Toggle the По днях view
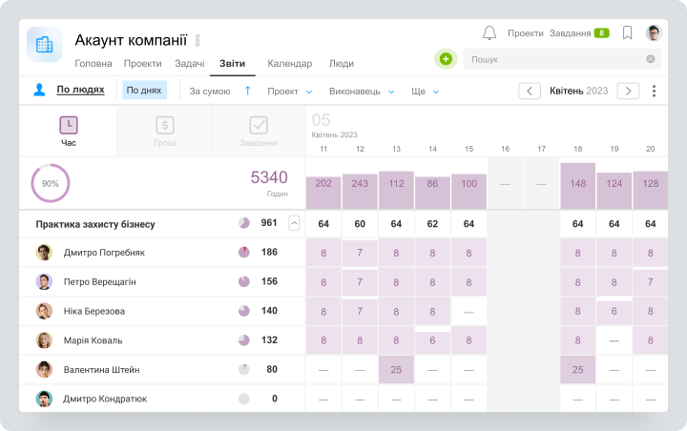Screen dimensions: 687x431 point(144,91)
